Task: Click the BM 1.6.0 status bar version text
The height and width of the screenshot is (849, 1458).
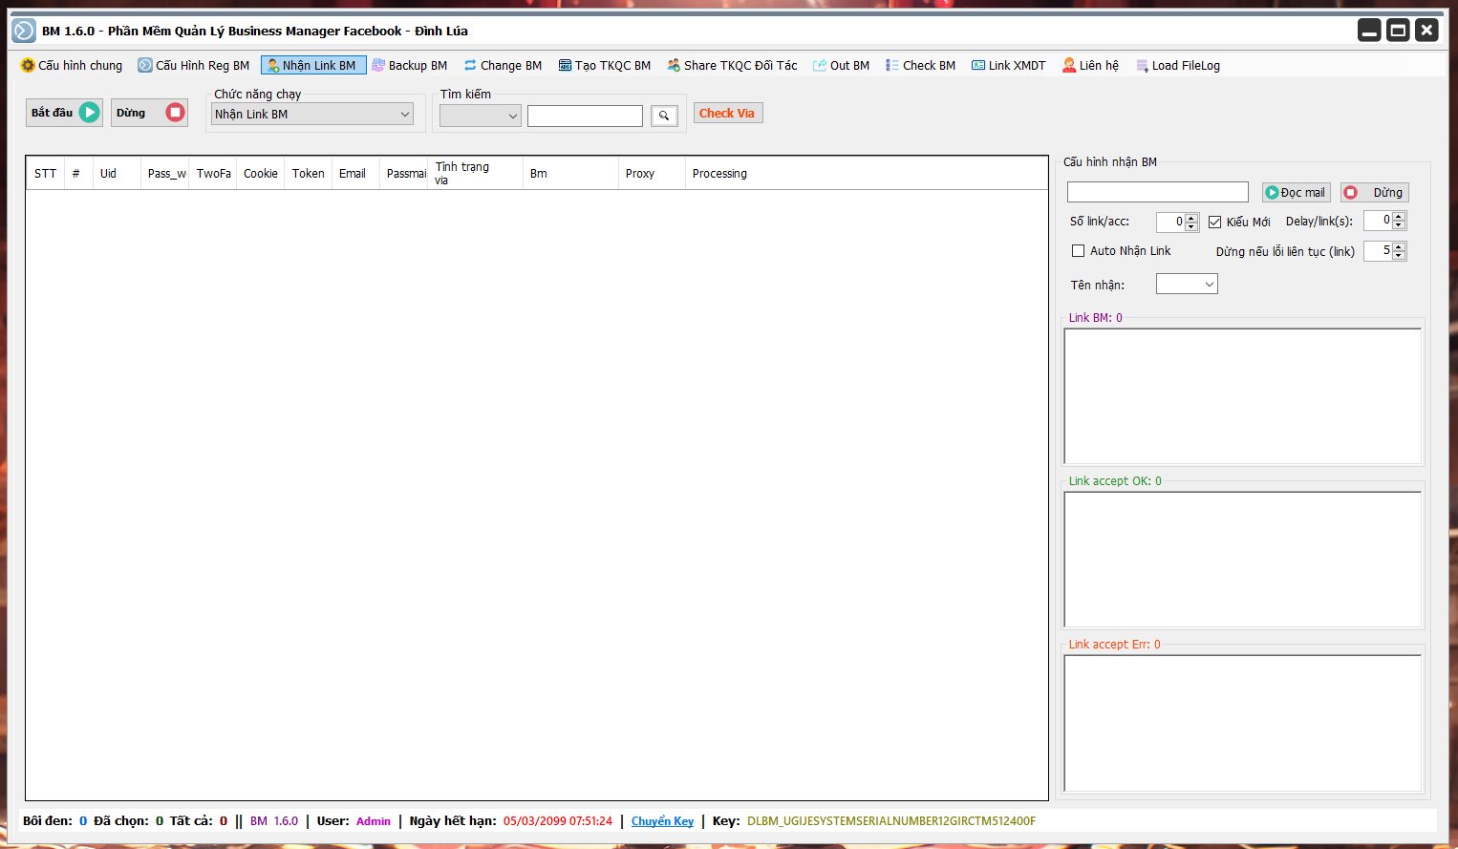Action: (274, 821)
